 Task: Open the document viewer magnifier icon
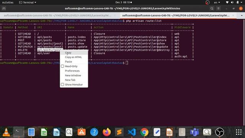(69, 132)
